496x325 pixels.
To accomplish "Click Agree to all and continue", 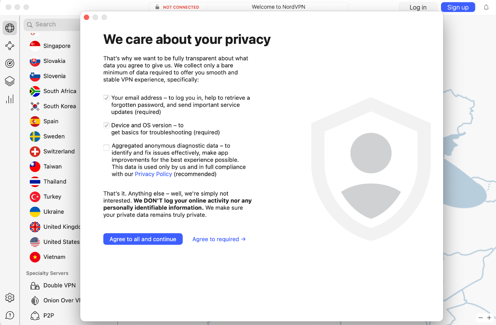I will pyautogui.click(x=143, y=239).
